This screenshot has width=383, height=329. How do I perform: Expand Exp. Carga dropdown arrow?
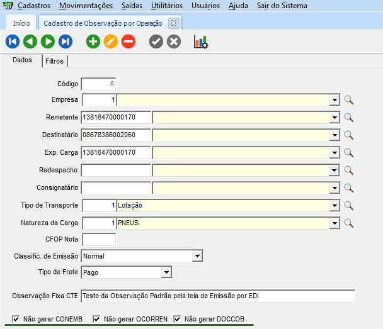[x=334, y=153]
